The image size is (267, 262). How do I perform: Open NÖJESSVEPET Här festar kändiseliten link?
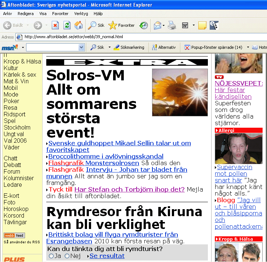point(239,90)
